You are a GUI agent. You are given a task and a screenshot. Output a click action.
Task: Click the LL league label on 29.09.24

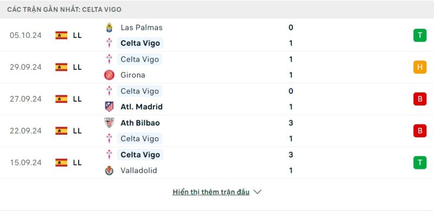(78, 67)
